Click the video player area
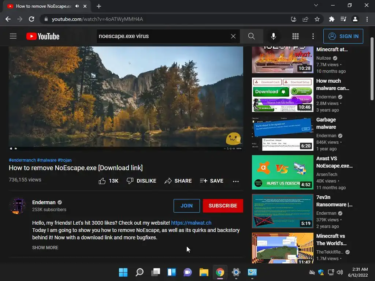 click(x=126, y=98)
